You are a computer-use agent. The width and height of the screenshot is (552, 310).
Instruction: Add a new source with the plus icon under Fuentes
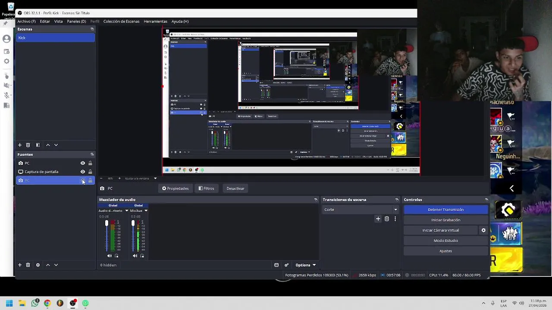19,265
